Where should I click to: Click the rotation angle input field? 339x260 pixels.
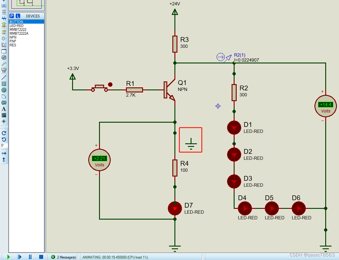click(x=4, y=145)
